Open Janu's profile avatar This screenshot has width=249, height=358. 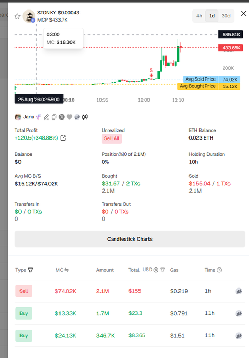tap(18, 117)
